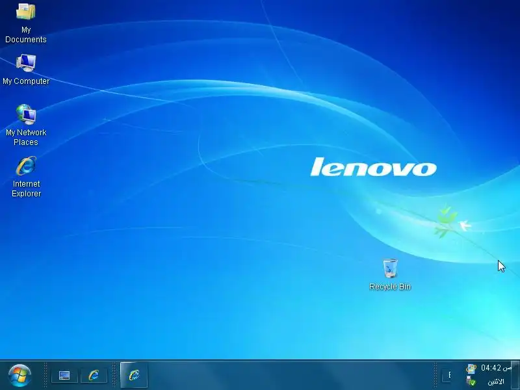Viewport: 520px width, 390px height.
Task: Select the Recycle Bin icon
Action: click(x=390, y=275)
